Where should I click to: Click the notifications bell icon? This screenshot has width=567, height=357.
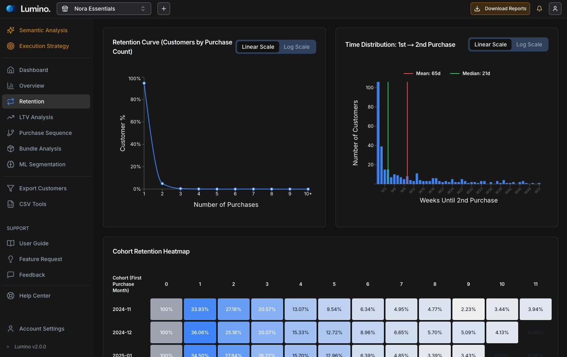coord(539,8)
